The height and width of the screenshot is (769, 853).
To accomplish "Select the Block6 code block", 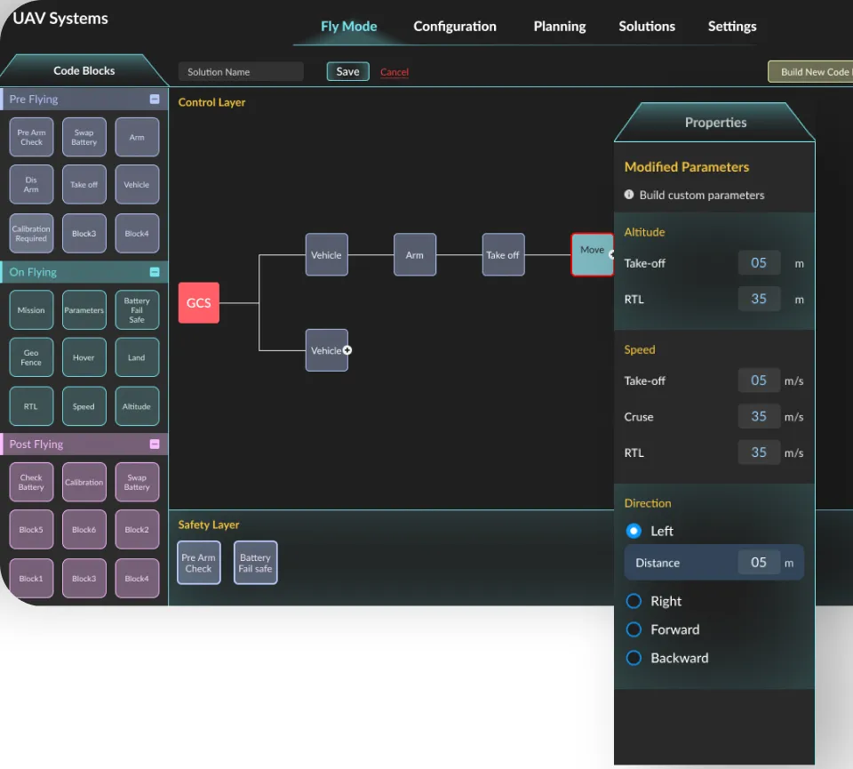I will click(x=84, y=530).
